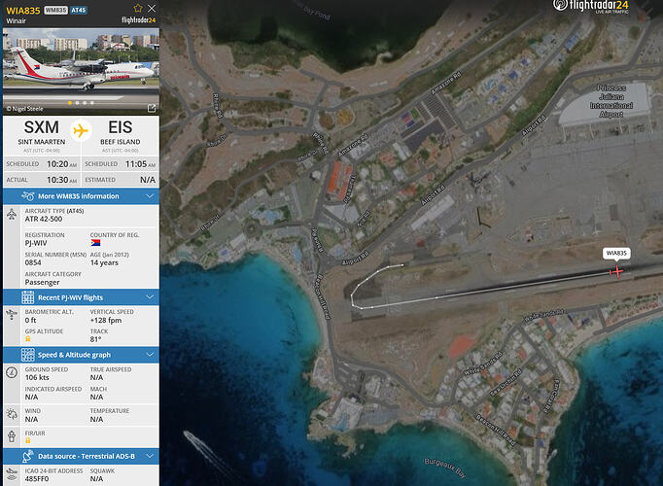Image resolution: width=663 pixels, height=486 pixels.
Task: Click the SXM origin airport code
Action: pyautogui.click(x=42, y=127)
